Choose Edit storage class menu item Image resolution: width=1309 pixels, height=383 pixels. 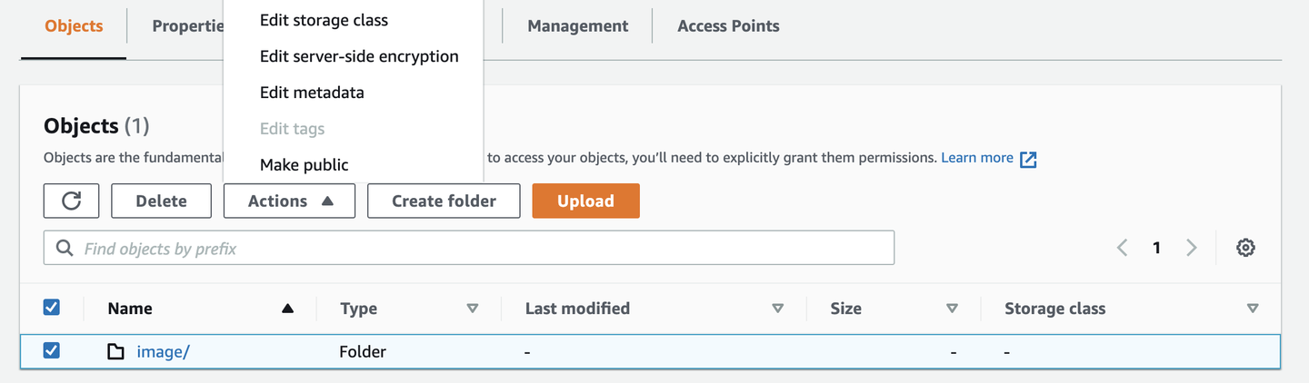[324, 20]
